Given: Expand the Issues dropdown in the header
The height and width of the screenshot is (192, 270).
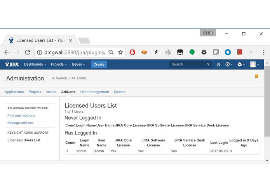Looking at the screenshot, I should click(x=78, y=64).
